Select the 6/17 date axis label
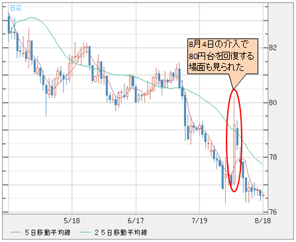Viewport: 296px width, 242px height. [x=136, y=221]
